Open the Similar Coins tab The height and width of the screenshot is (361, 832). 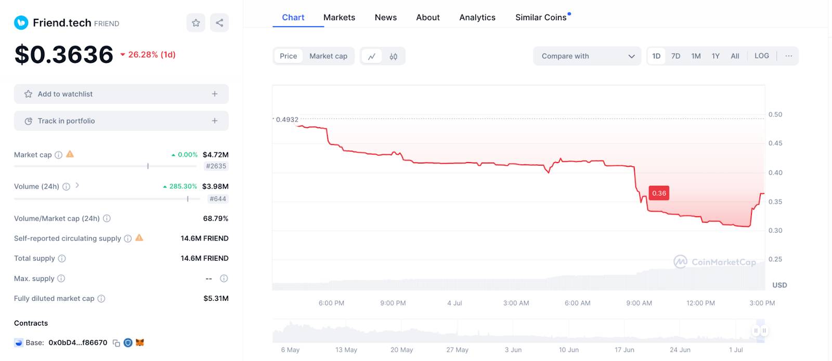coord(541,17)
